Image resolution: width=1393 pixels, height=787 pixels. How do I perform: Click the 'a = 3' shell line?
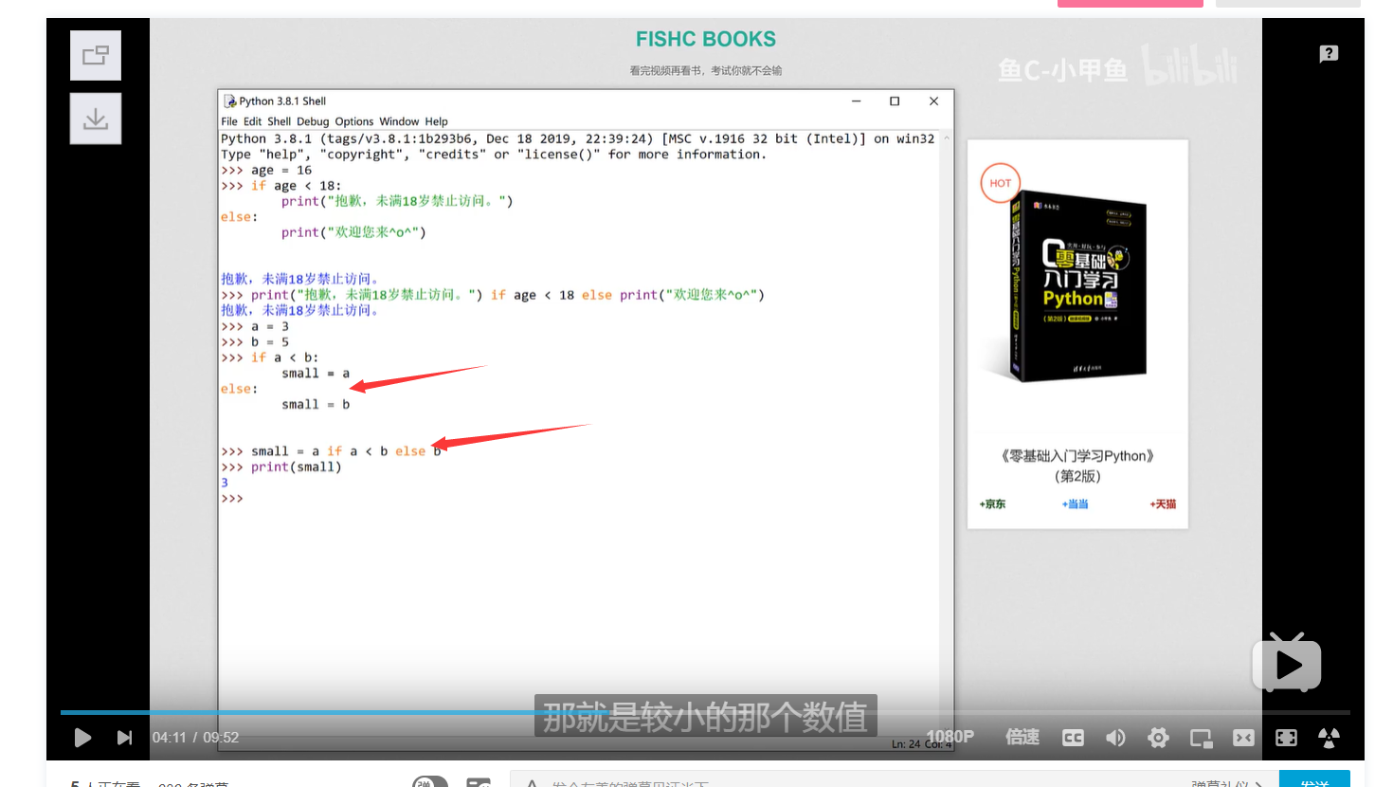pos(270,326)
